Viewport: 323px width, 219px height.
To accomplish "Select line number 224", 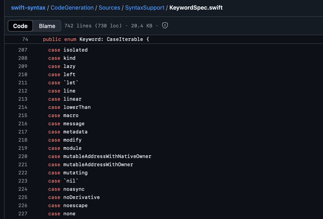I will 23,189.
